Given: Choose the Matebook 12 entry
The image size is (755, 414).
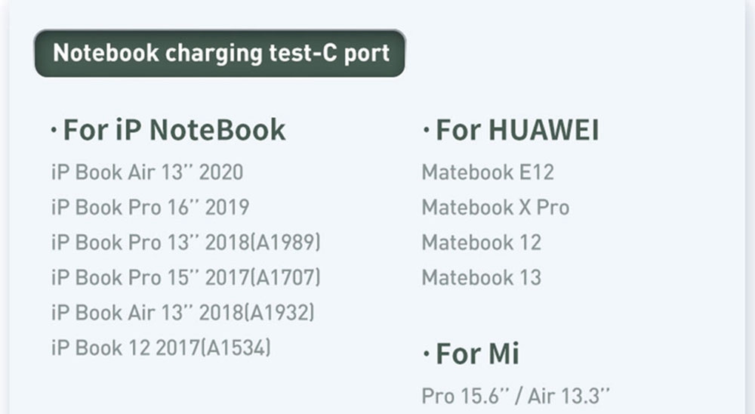Looking at the screenshot, I should click(481, 243).
